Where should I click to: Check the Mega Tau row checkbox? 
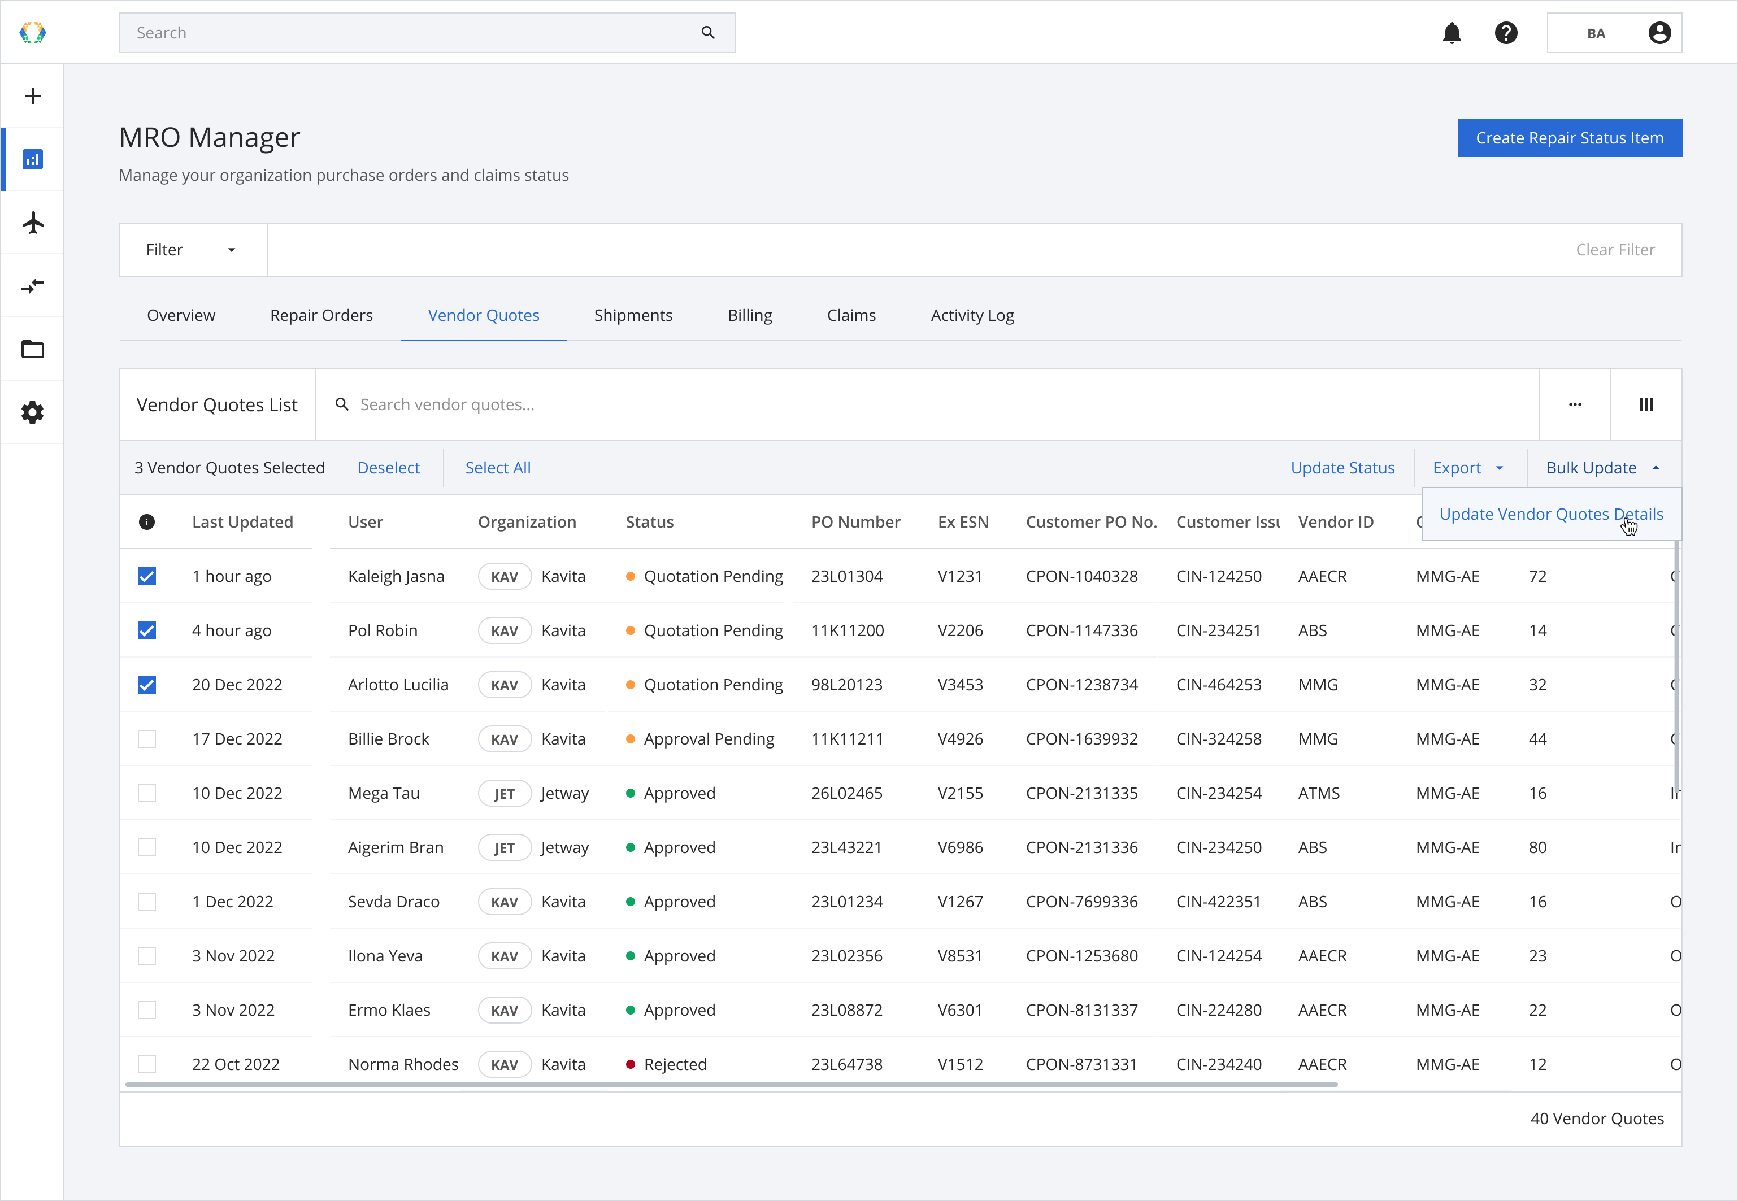[147, 793]
